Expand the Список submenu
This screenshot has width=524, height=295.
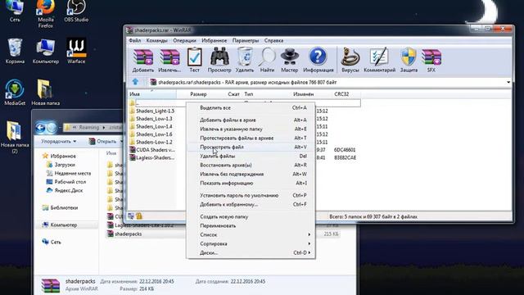pos(251,235)
